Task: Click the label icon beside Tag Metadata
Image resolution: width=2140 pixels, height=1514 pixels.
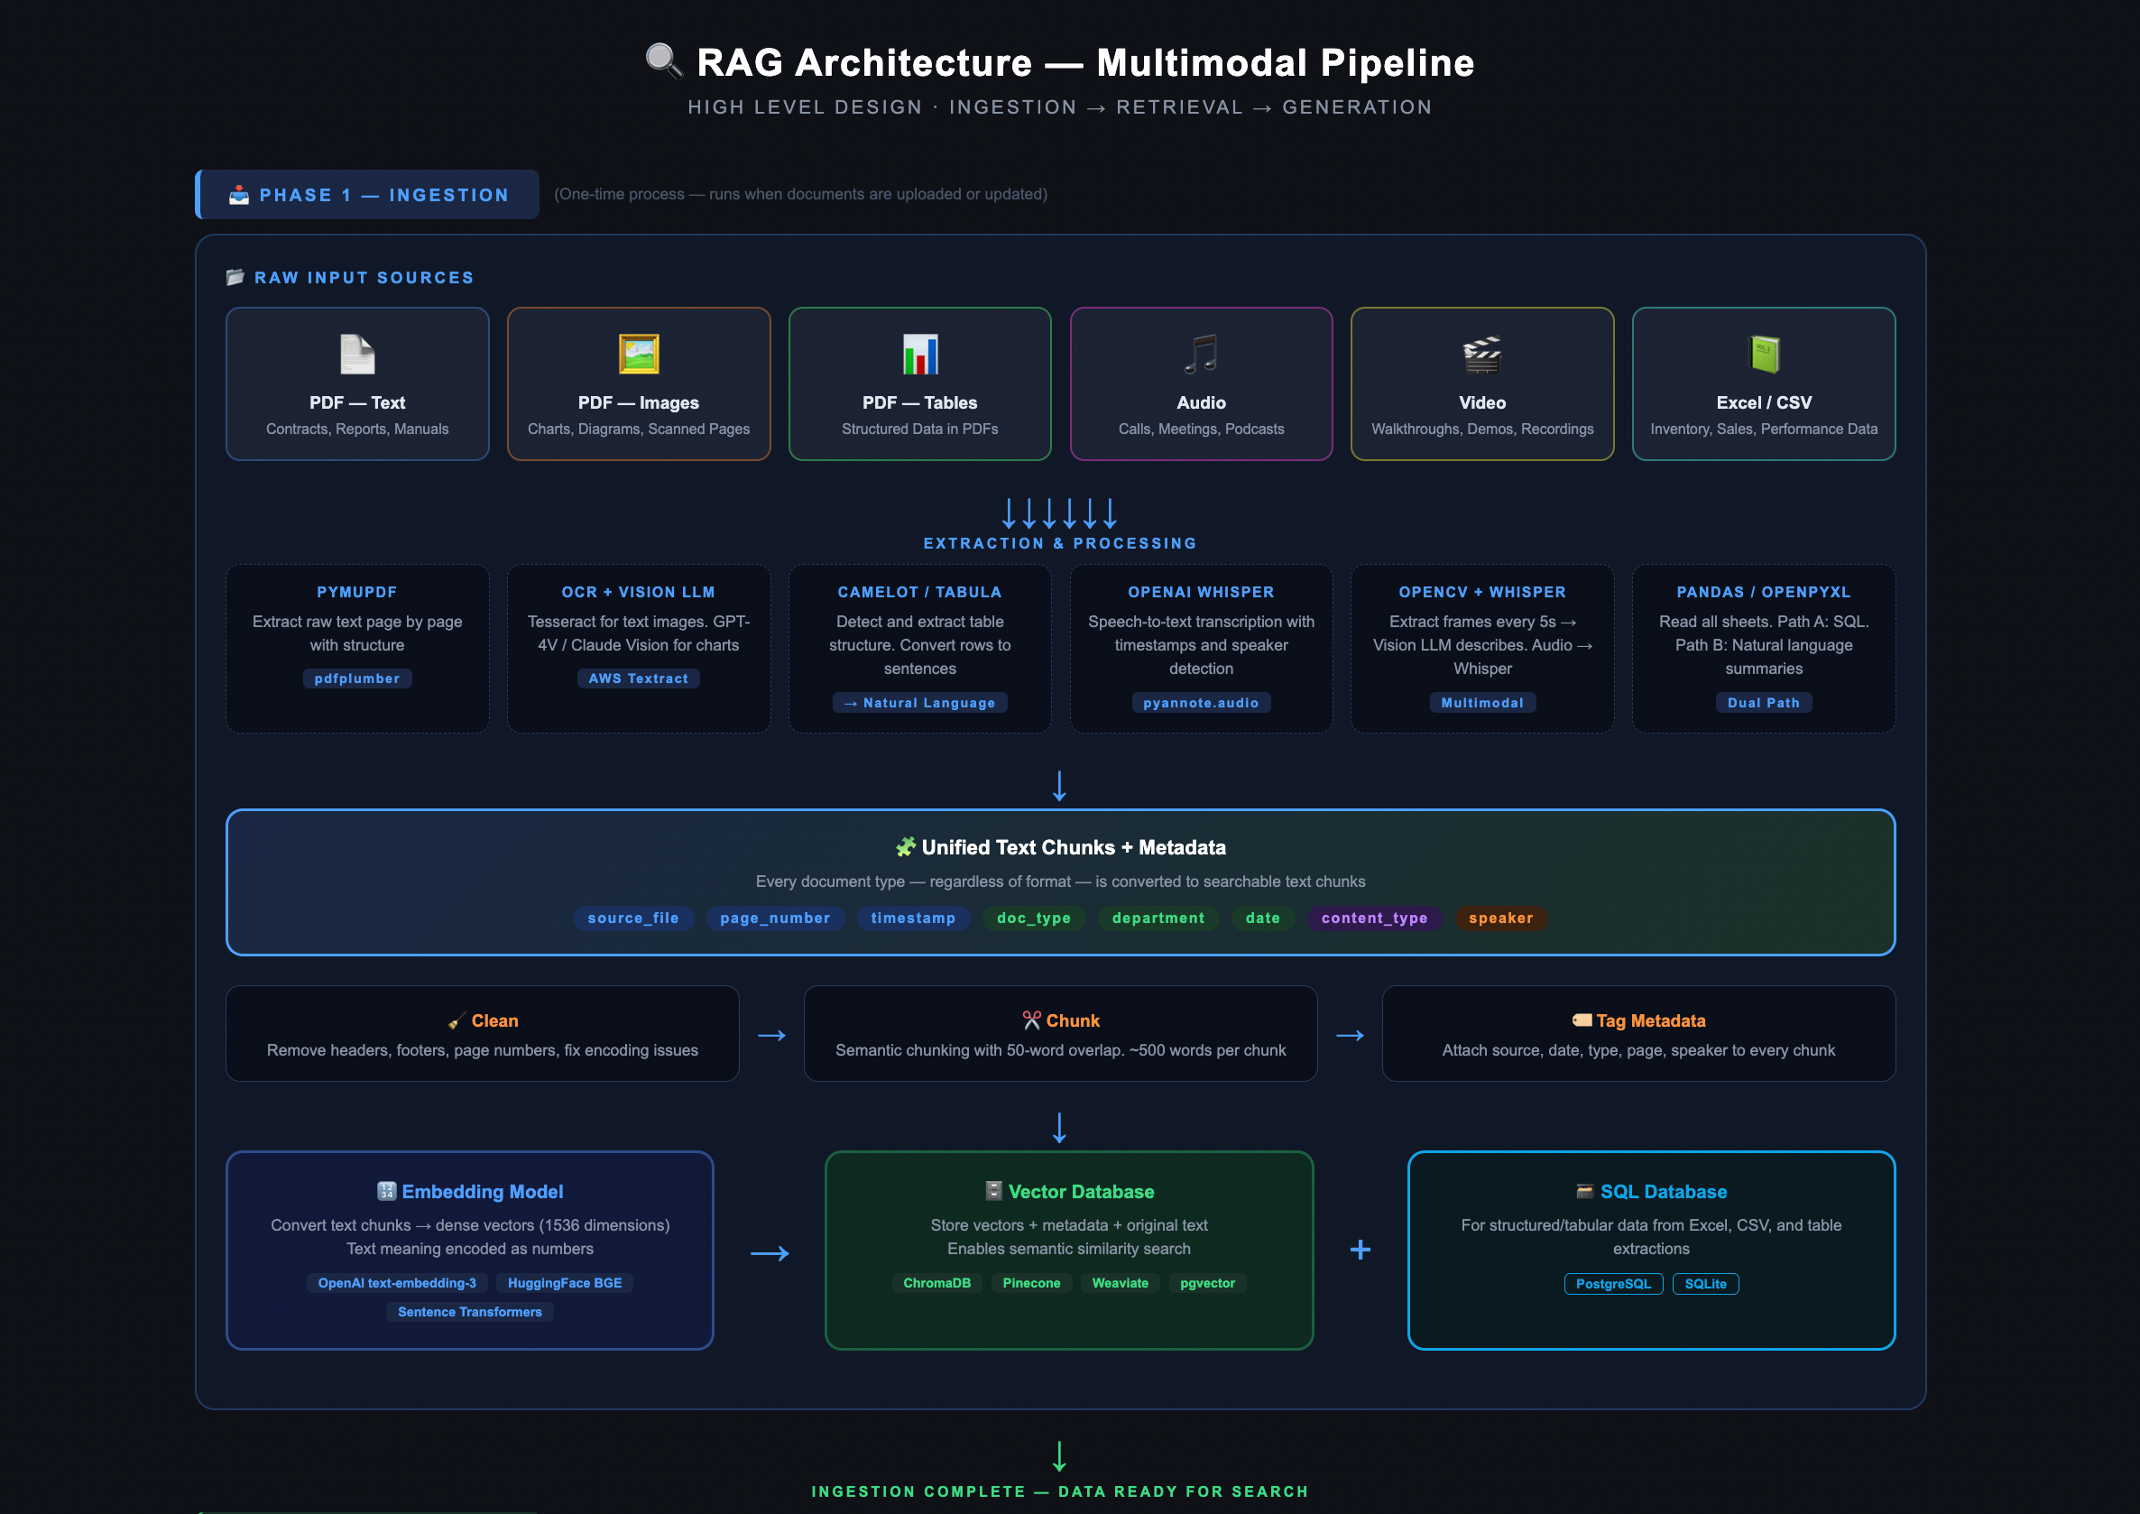Action: click(1582, 1020)
